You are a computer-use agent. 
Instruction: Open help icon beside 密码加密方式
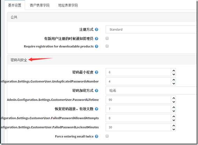pos(96,90)
